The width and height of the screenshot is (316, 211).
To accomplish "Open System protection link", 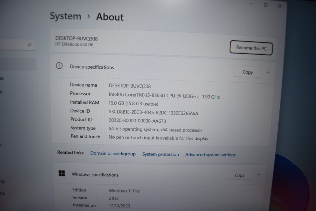I will (x=161, y=154).
